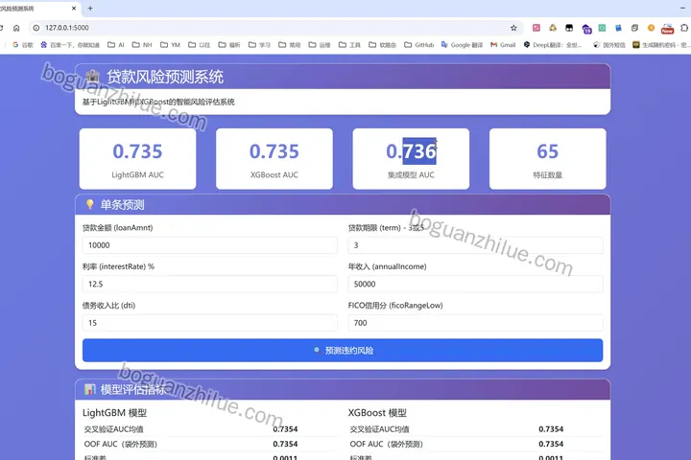Click the 年收入 (annualIncome) input field

click(475, 284)
